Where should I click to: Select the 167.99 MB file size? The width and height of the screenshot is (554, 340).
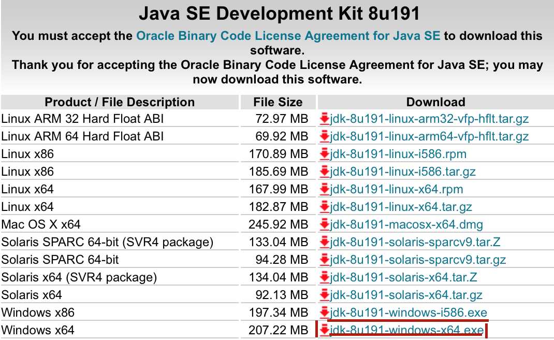(279, 189)
